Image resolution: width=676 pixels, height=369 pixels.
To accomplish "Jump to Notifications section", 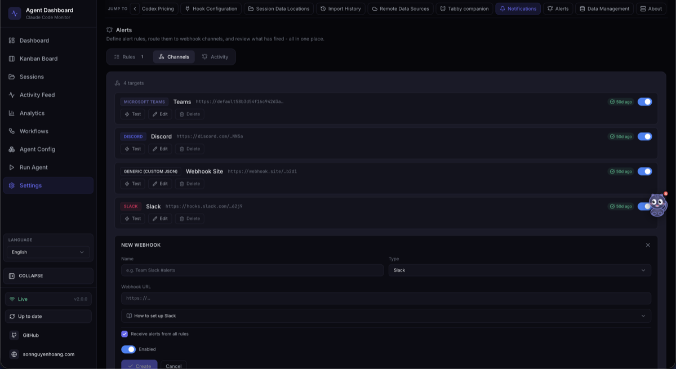I will point(518,8).
